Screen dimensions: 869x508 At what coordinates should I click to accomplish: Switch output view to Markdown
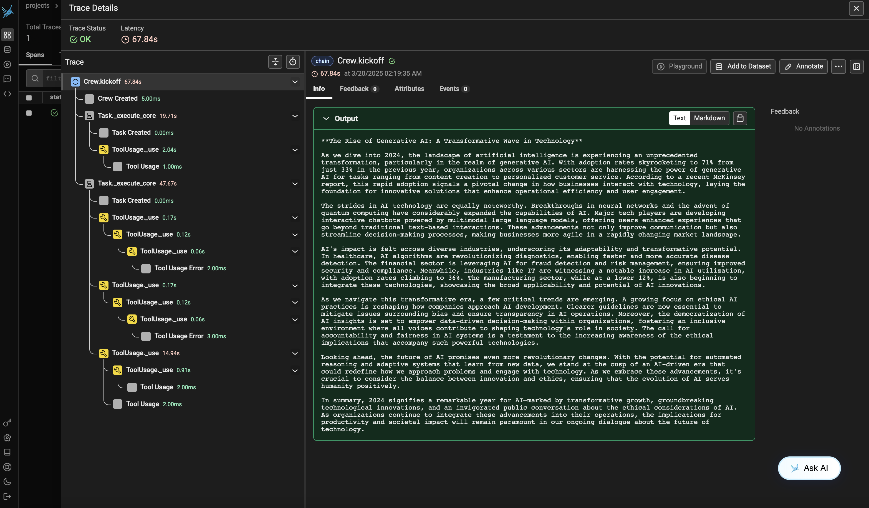pos(709,118)
